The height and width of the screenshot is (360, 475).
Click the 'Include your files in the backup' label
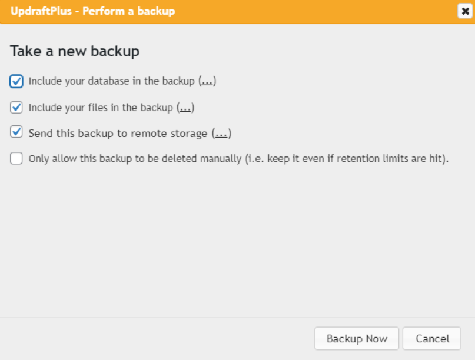tap(101, 108)
